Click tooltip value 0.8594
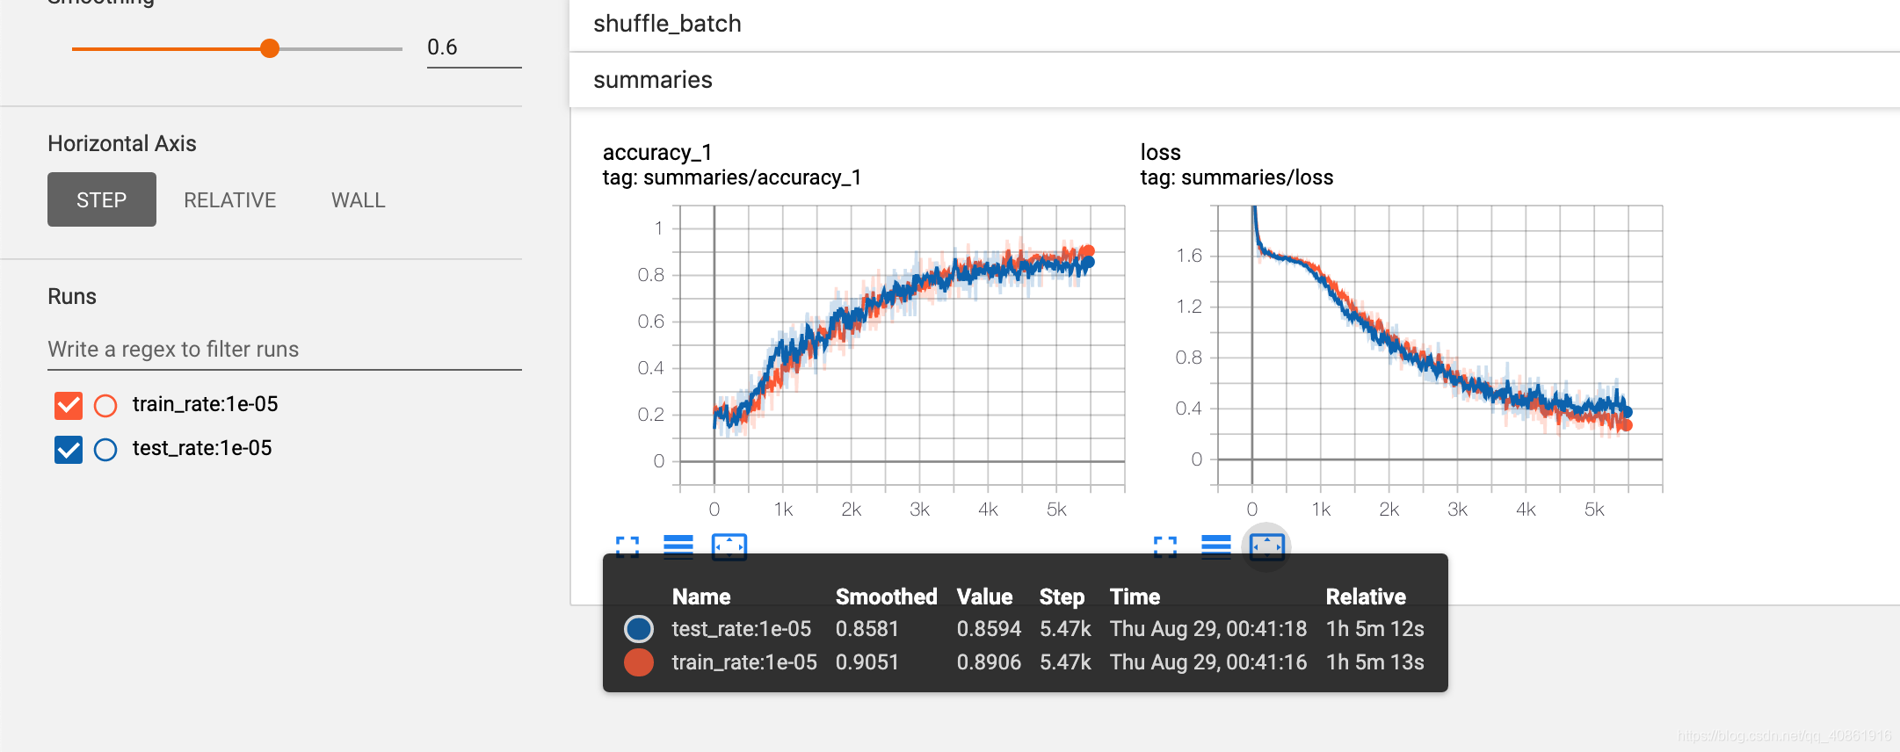This screenshot has width=1900, height=752. (x=989, y=629)
